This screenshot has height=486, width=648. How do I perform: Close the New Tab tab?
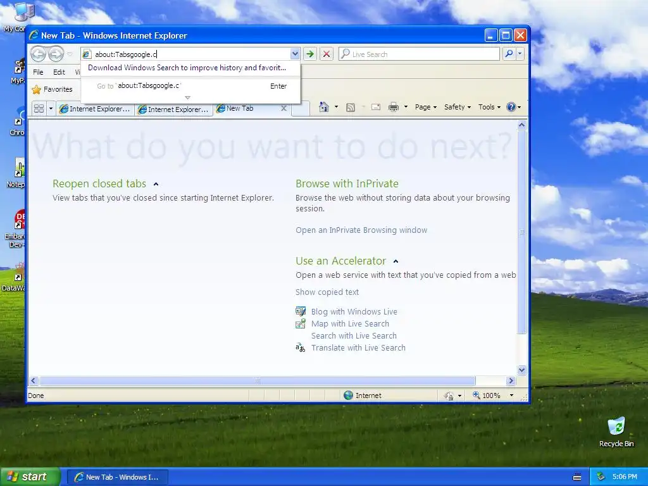pos(283,108)
